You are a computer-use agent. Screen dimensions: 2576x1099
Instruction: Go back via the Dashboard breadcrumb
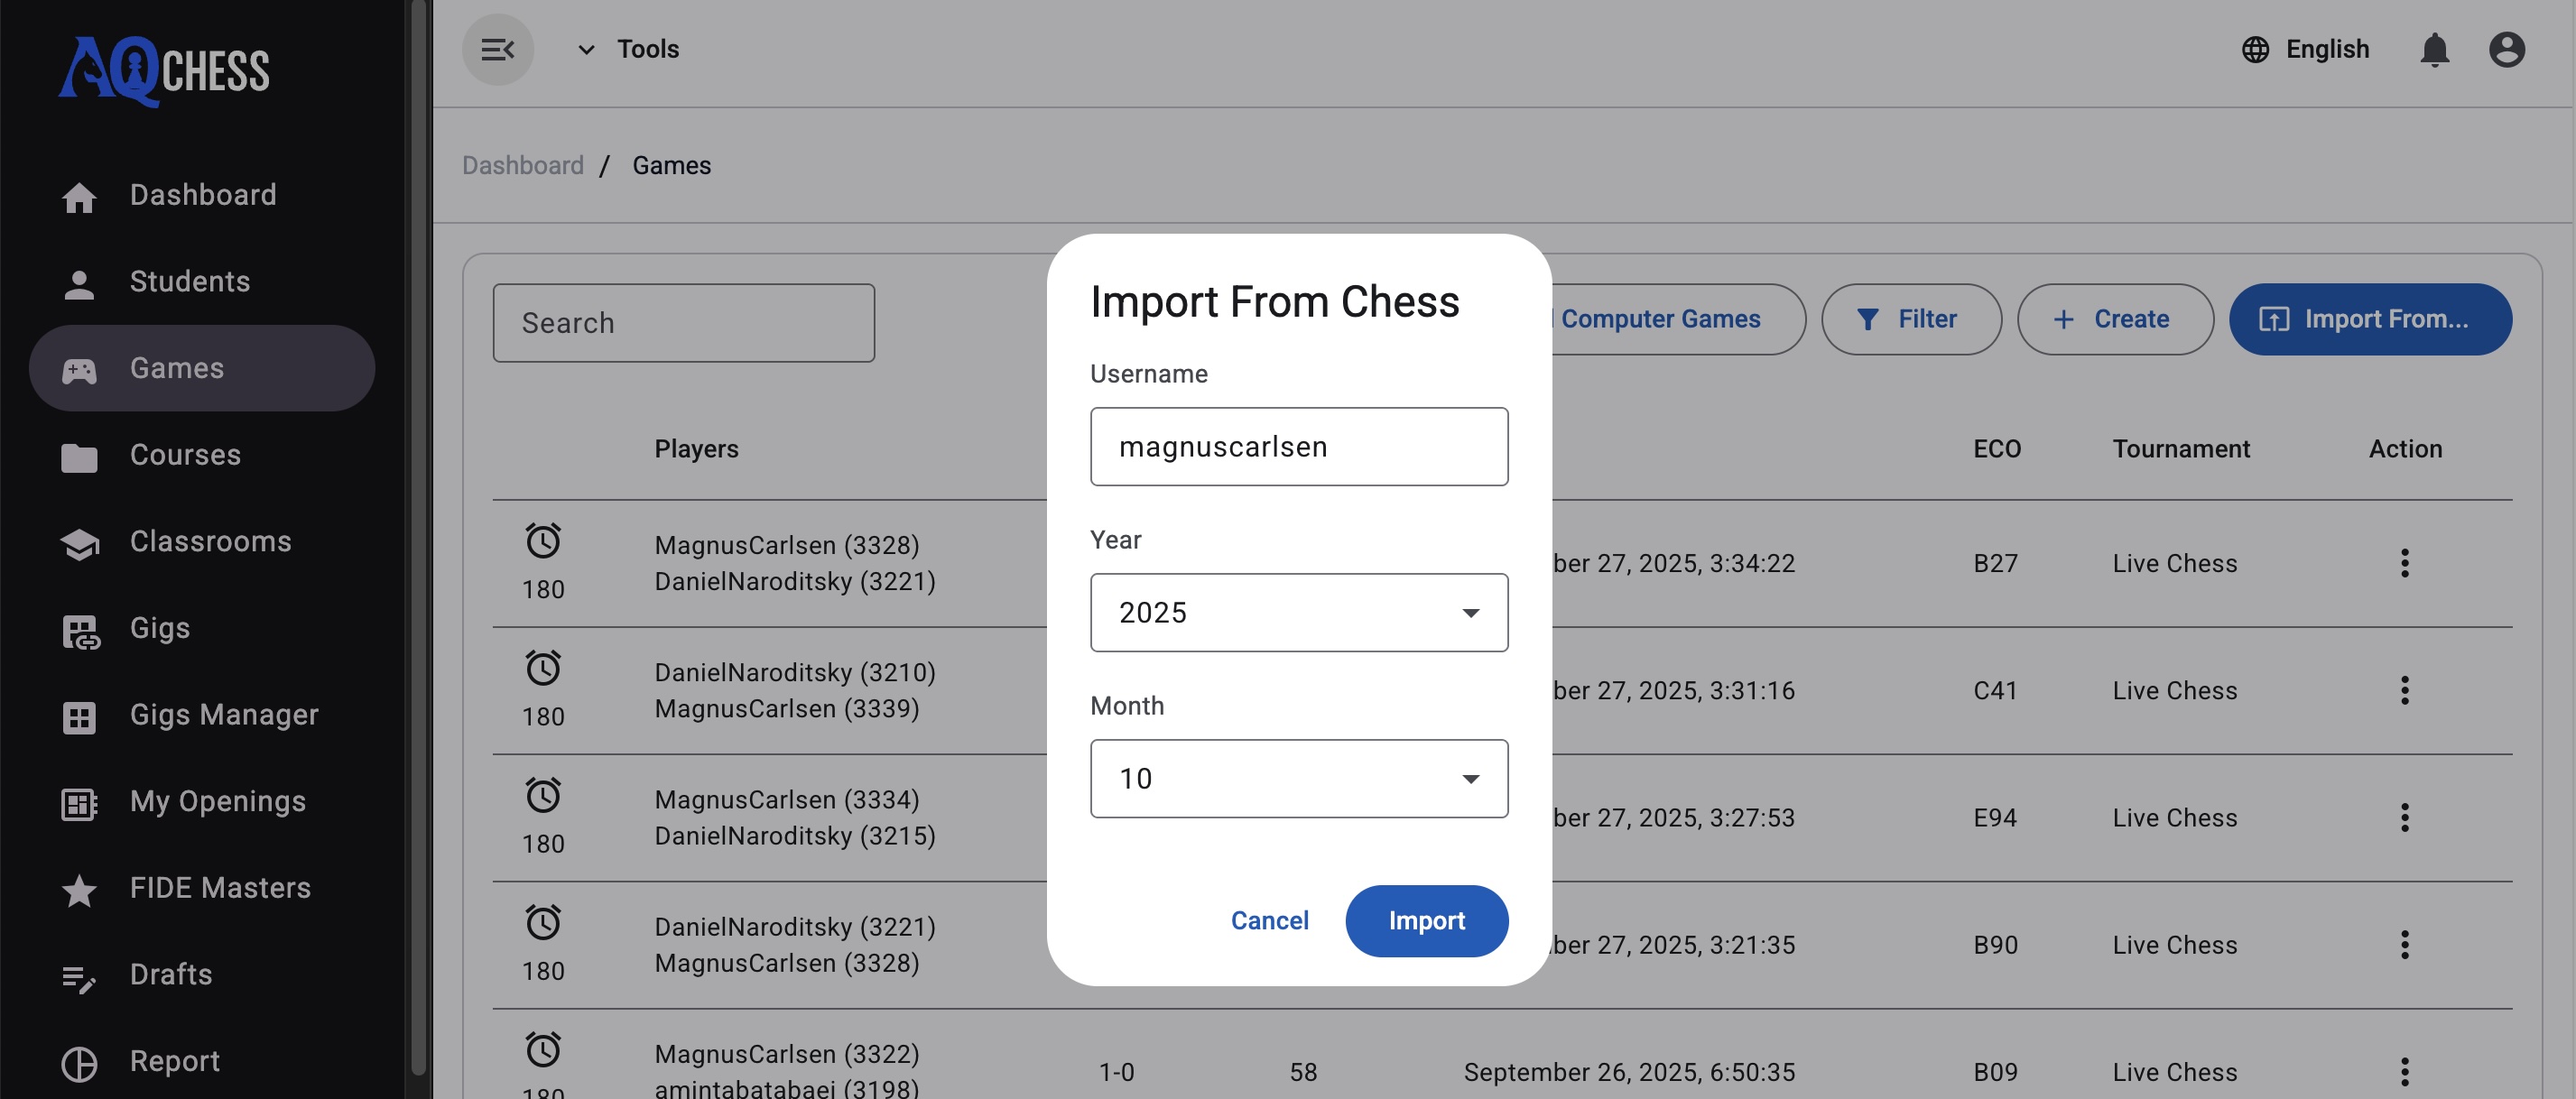click(523, 165)
